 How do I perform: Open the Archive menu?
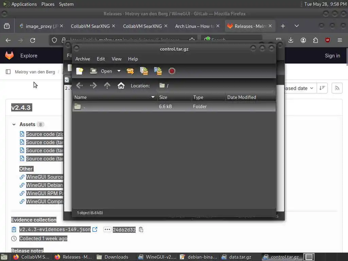pos(83,59)
